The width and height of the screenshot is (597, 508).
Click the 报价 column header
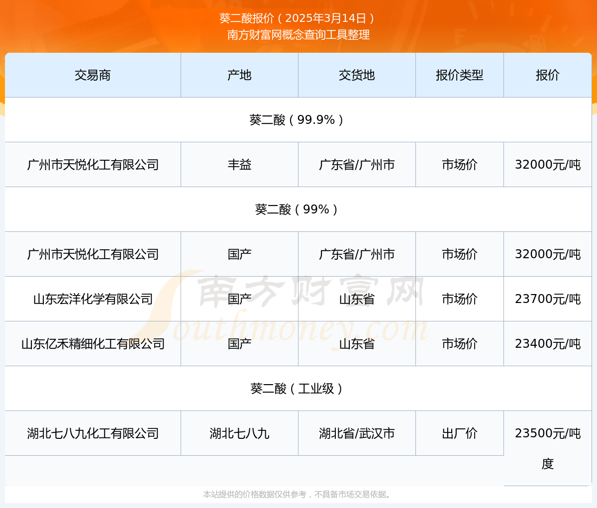tap(548, 75)
